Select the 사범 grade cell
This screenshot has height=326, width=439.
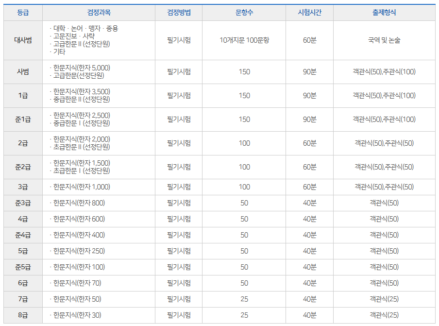(22, 72)
